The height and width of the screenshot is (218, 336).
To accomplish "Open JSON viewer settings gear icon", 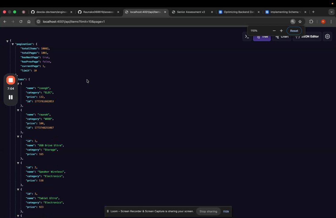I will pos(328,36).
